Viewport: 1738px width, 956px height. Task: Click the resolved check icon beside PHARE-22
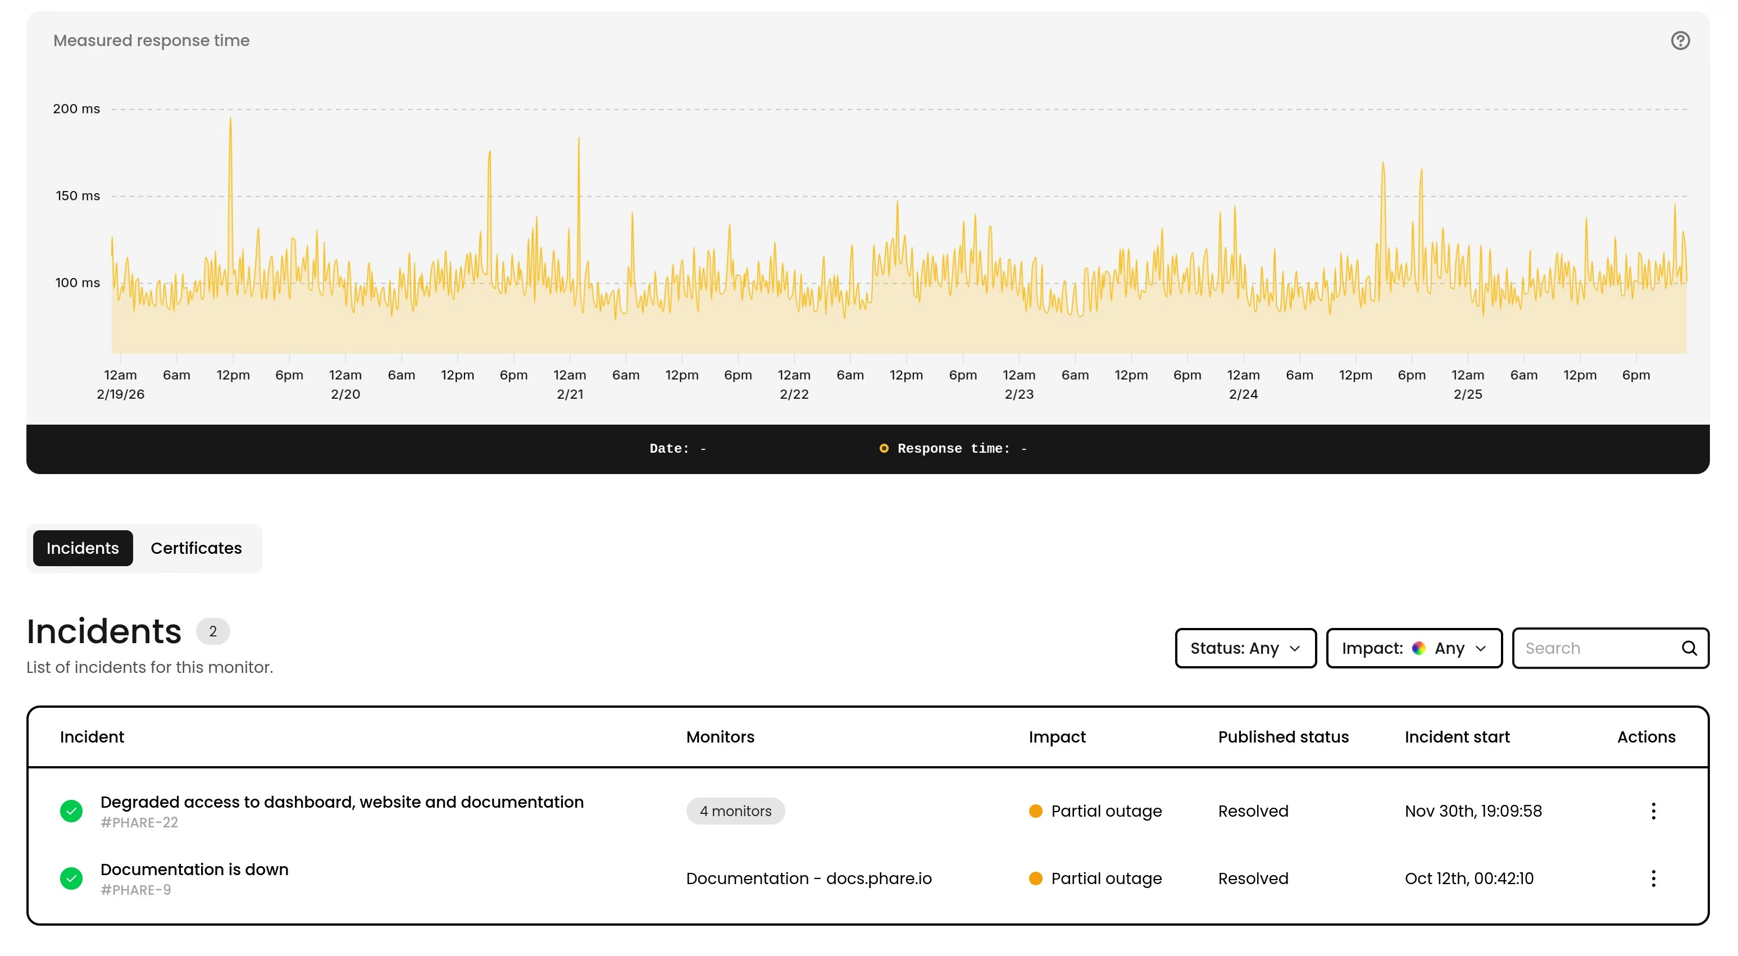71,811
